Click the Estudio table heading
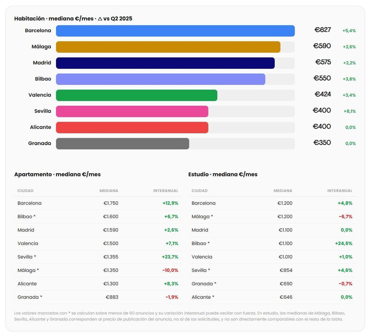 223,174
